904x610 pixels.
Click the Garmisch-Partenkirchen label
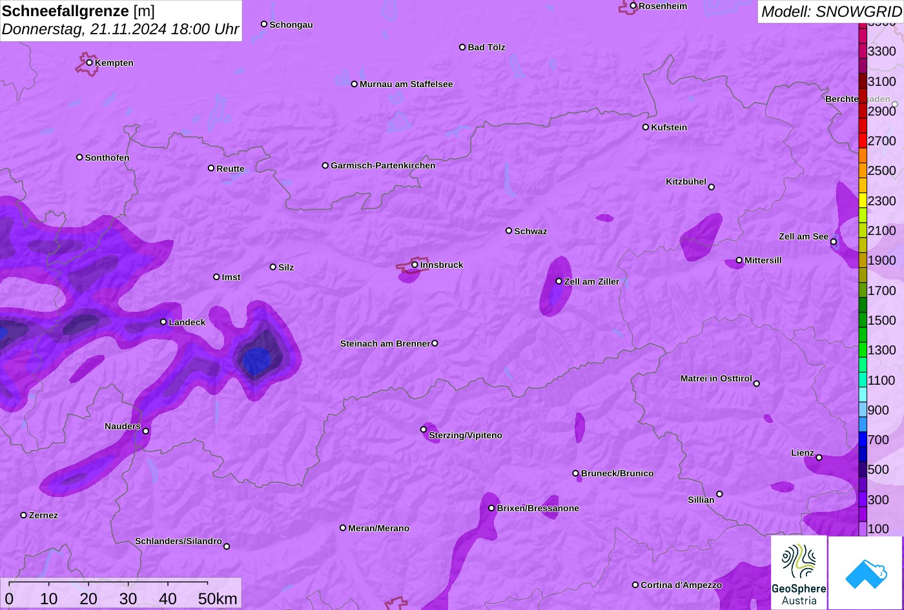(383, 165)
